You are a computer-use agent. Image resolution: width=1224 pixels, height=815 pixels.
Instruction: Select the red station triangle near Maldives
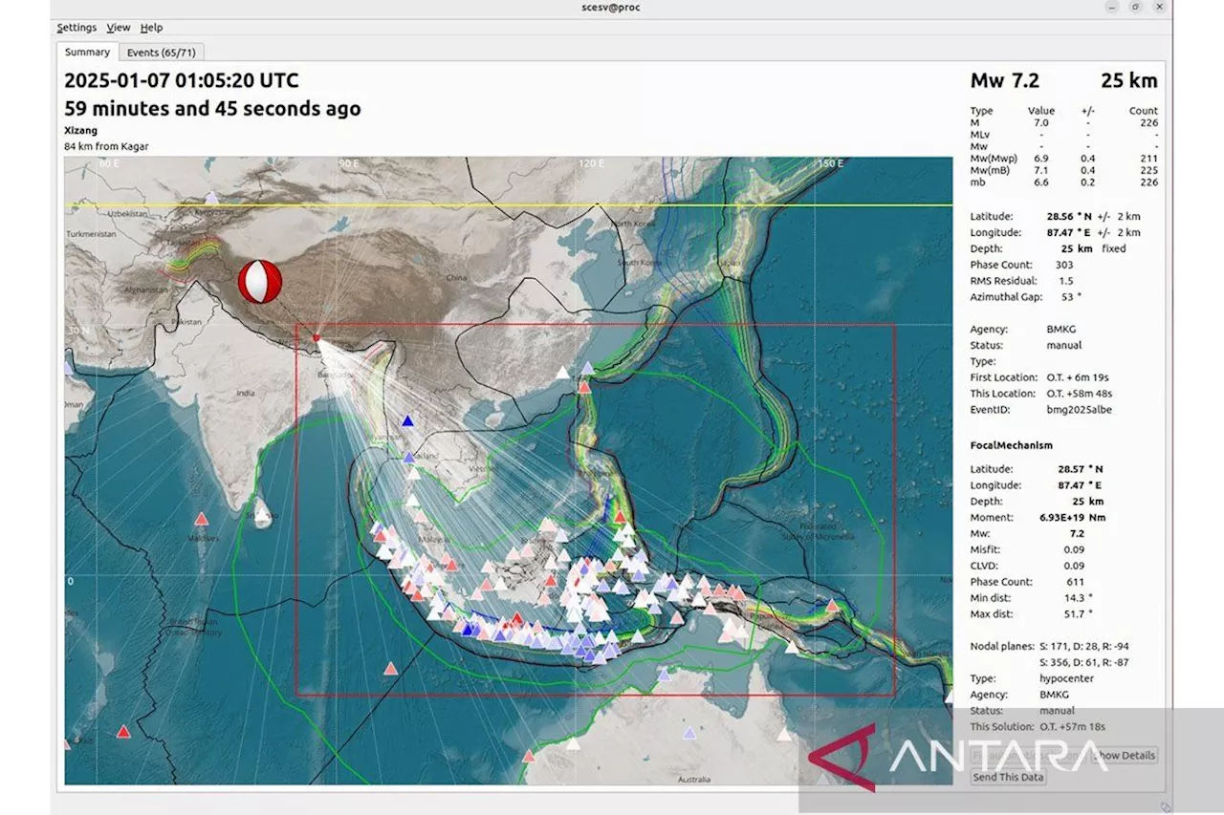click(201, 519)
